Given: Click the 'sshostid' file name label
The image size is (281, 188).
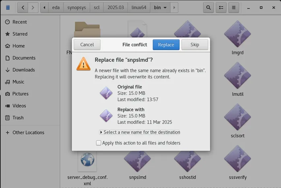Looking at the screenshot, I should click(x=188, y=177).
